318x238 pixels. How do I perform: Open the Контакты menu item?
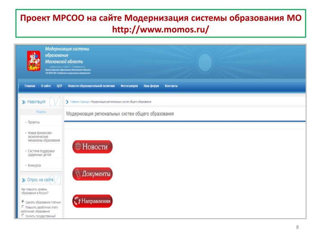coord(171,86)
